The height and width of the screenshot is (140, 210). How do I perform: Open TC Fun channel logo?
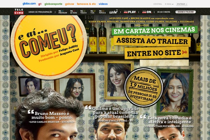(x=93, y=12)
